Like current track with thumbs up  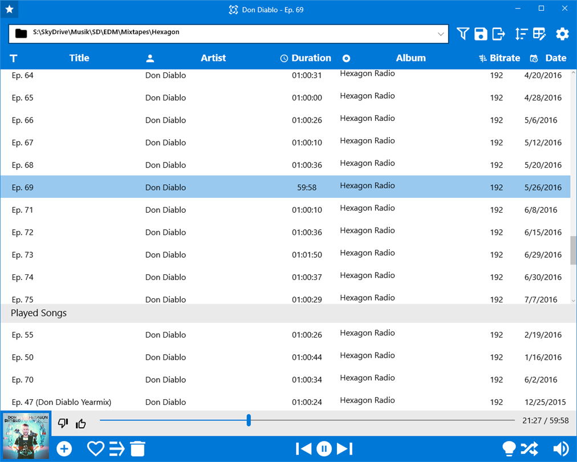pos(80,423)
